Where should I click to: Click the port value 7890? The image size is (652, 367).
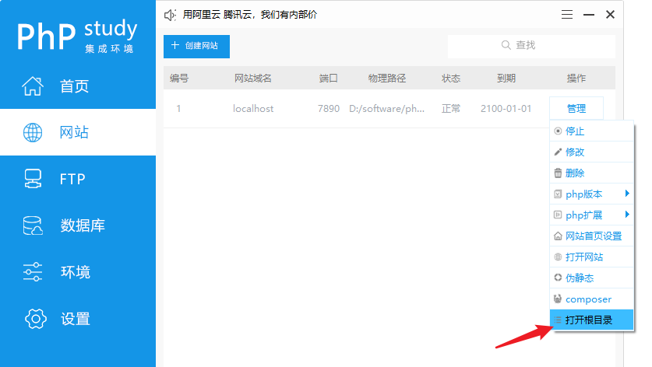[x=329, y=109]
